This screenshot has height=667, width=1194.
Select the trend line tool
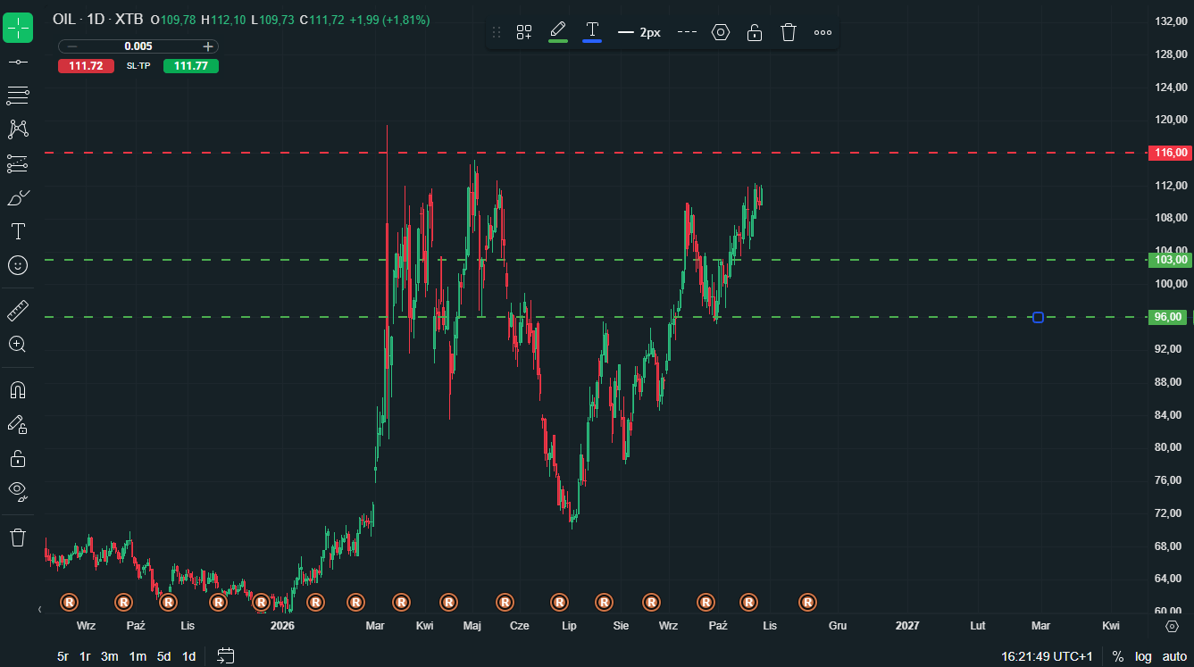[x=18, y=62]
